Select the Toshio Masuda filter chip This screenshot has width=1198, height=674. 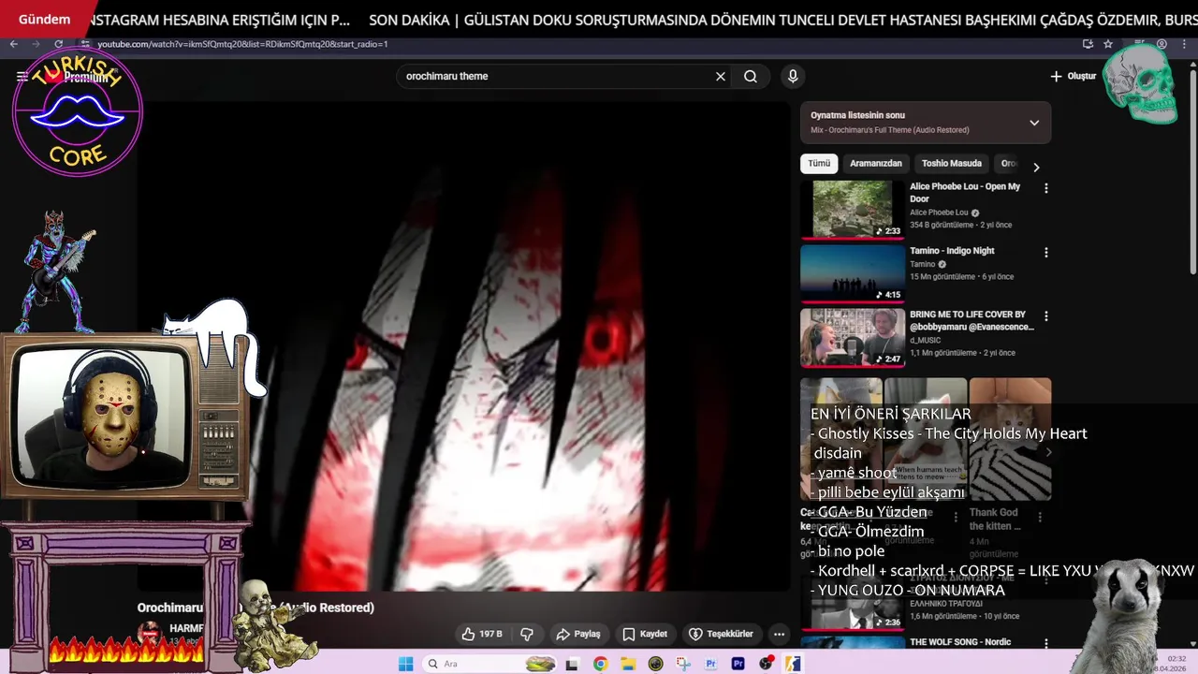pyautogui.click(x=951, y=164)
